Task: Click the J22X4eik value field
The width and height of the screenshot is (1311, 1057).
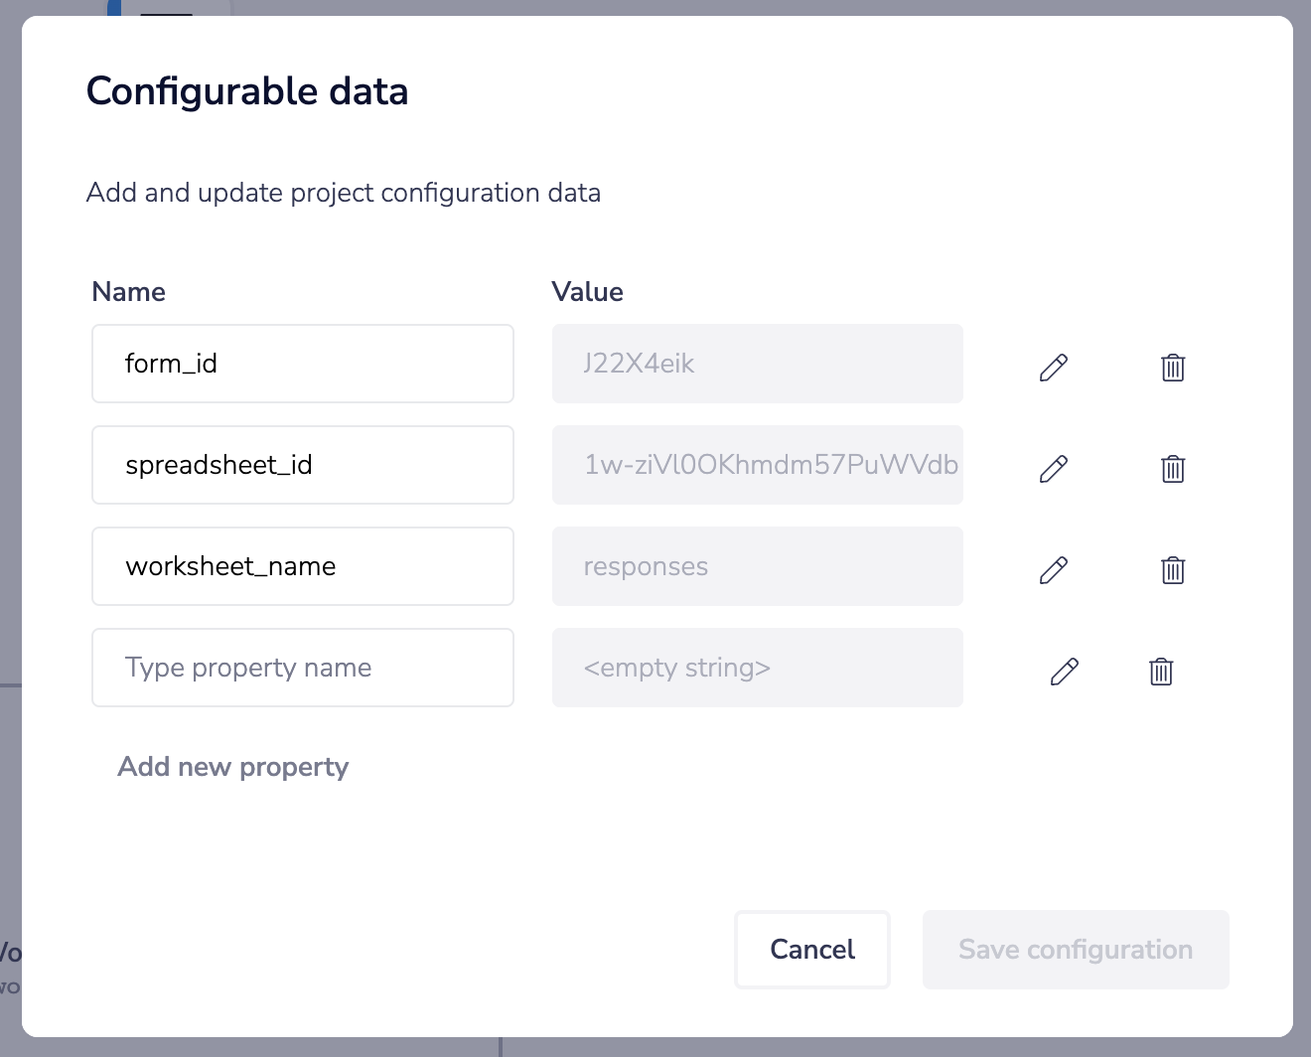Action: point(757,364)
